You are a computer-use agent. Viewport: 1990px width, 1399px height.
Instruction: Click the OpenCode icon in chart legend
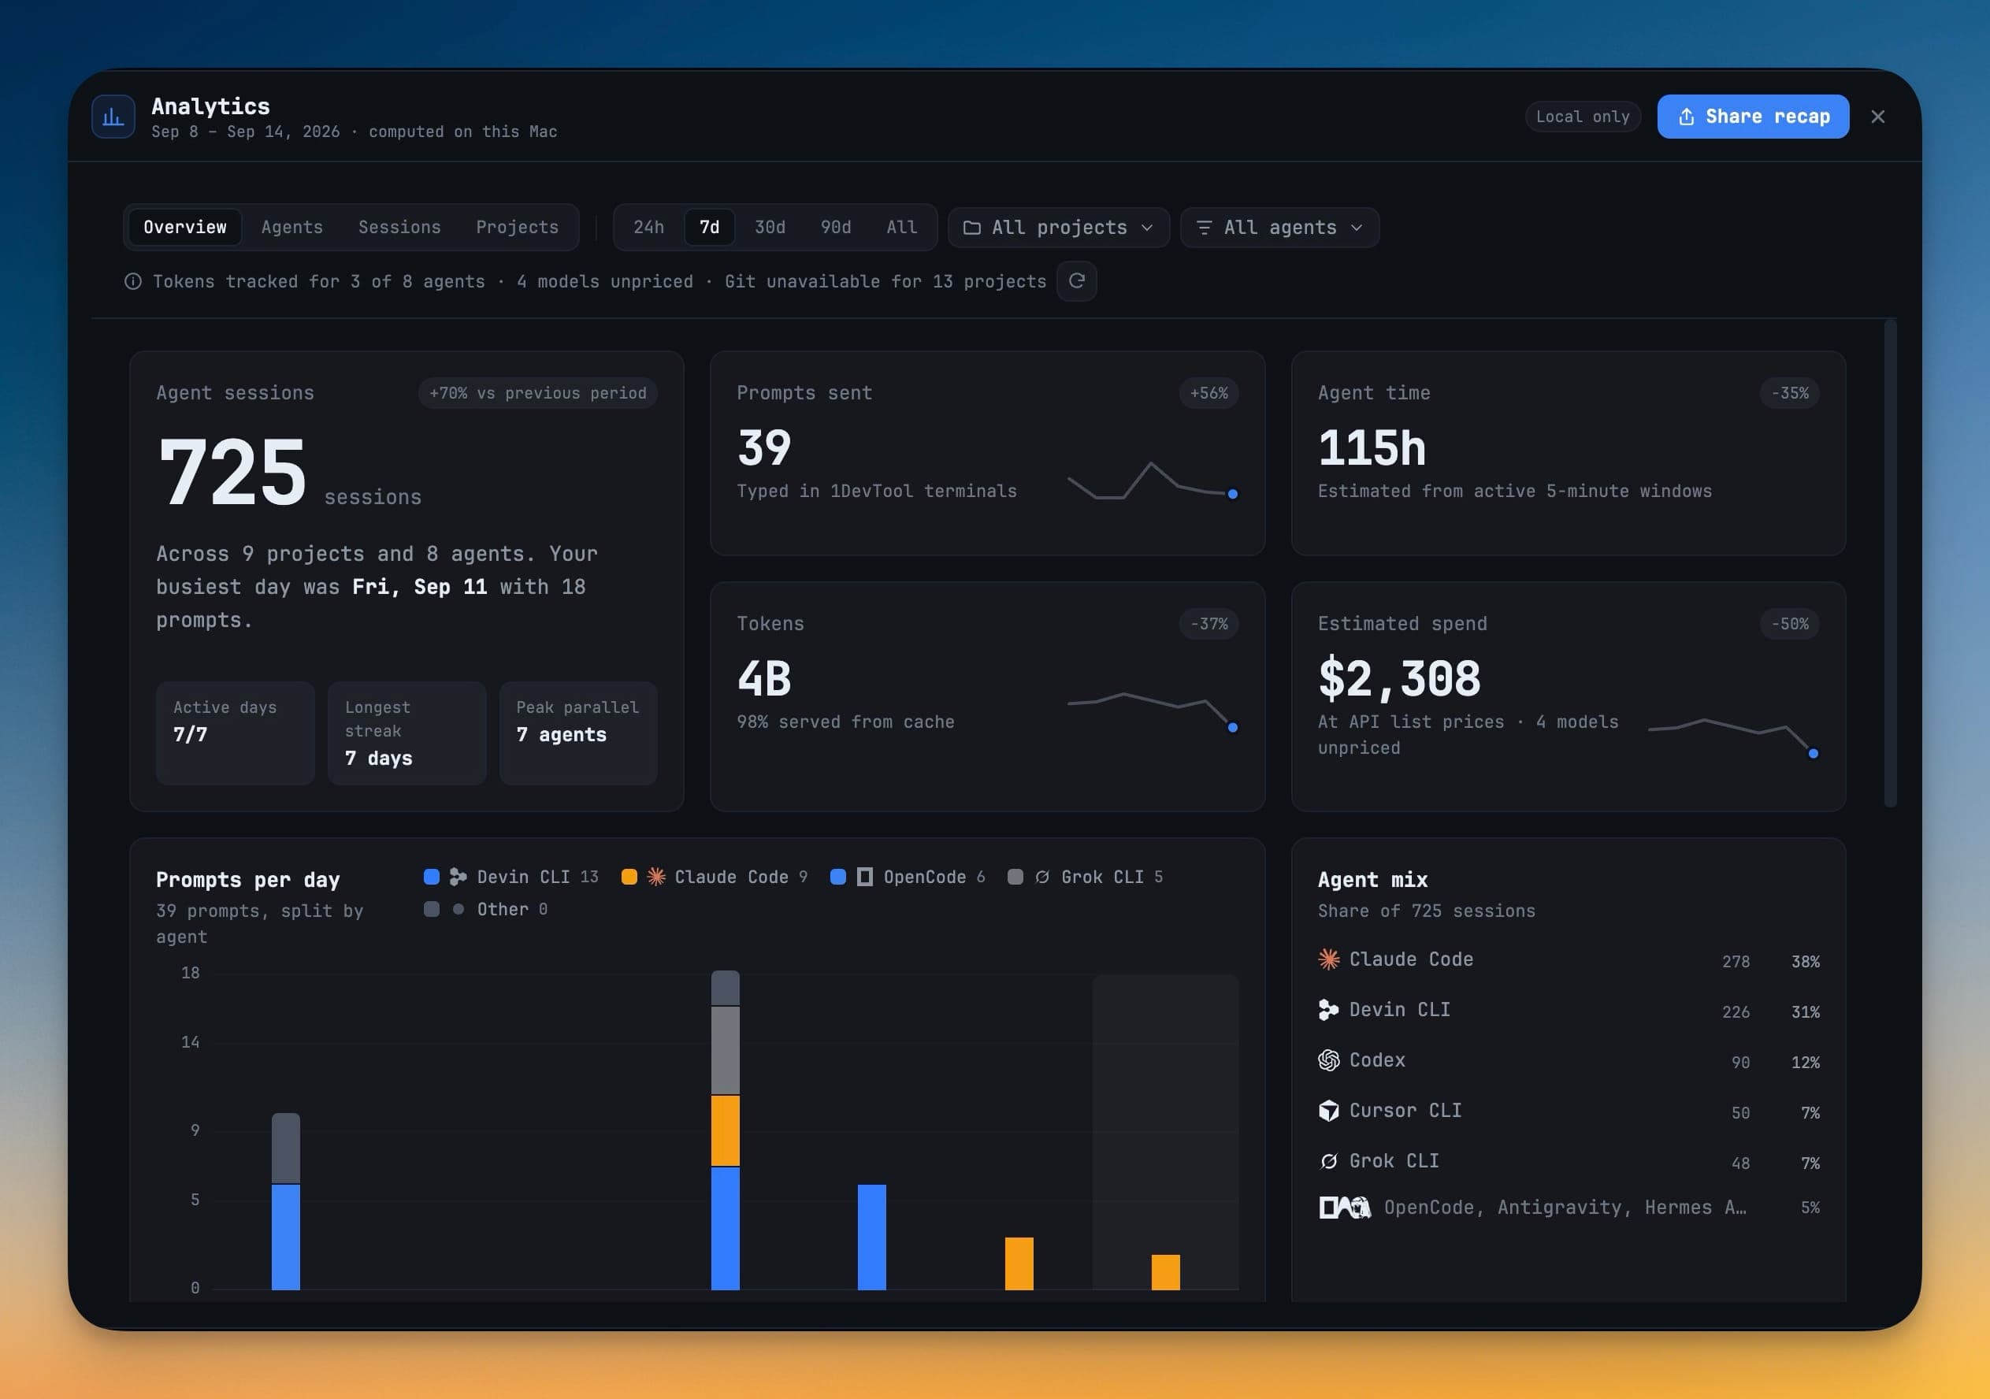pyautogui.click(x=865, y=878)
